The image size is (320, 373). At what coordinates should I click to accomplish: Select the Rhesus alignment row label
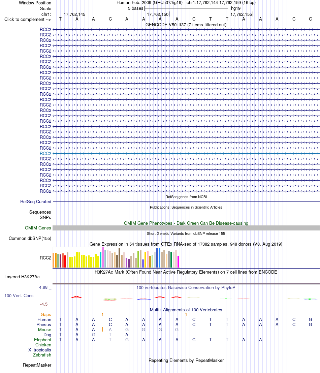coord(44,325)
